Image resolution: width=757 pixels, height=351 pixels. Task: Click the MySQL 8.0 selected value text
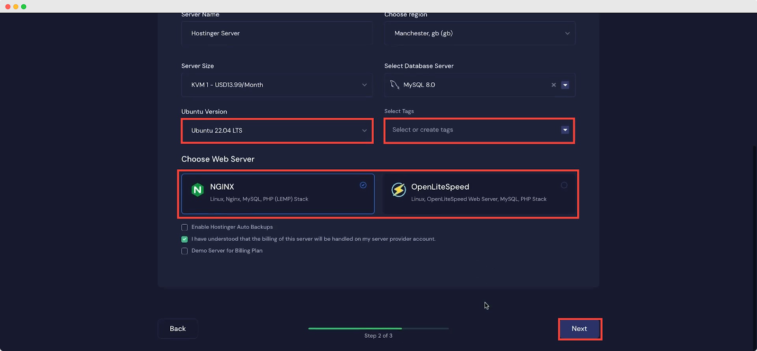point(419,85)
